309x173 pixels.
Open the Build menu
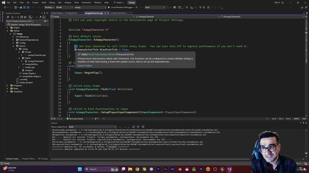pos(44,2)
